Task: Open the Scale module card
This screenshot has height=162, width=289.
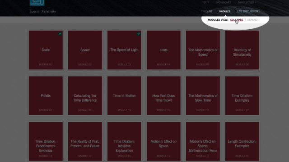Action: (46, 50)
